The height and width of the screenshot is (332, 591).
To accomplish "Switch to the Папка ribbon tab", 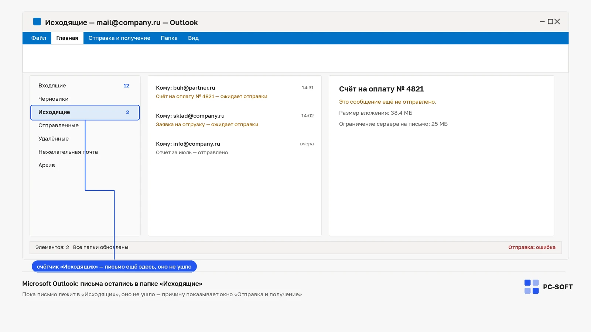I will tap(169, 38).
